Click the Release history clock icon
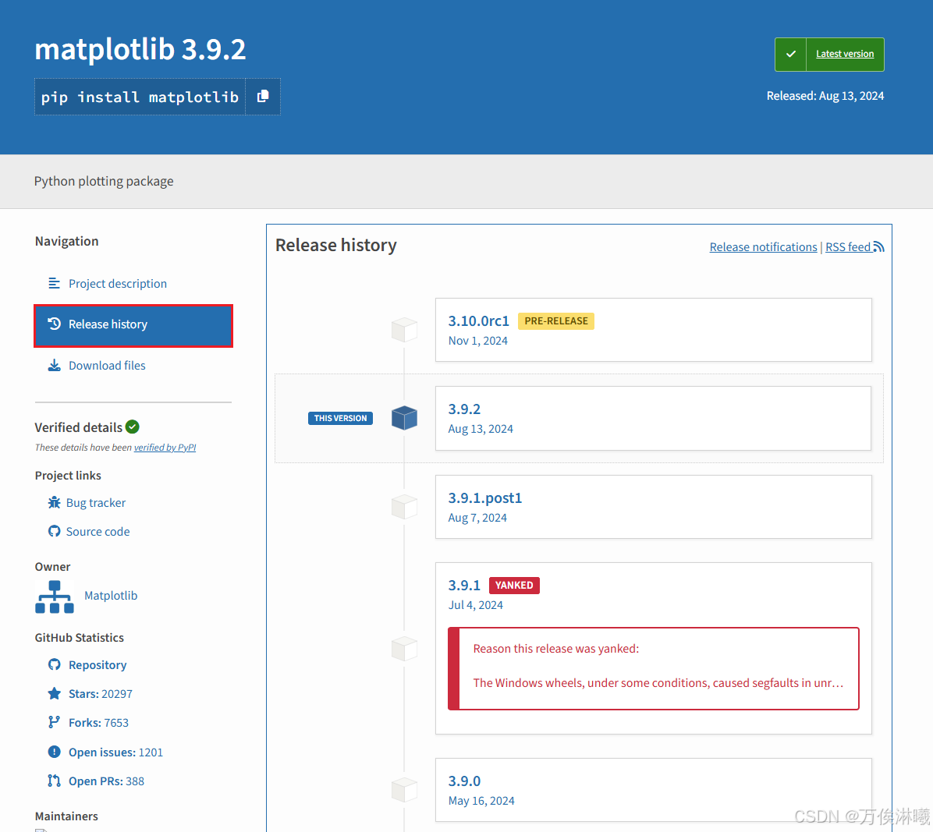Image resolution: width=933 pixels, height=832 pixels. (x=54, y=324)
